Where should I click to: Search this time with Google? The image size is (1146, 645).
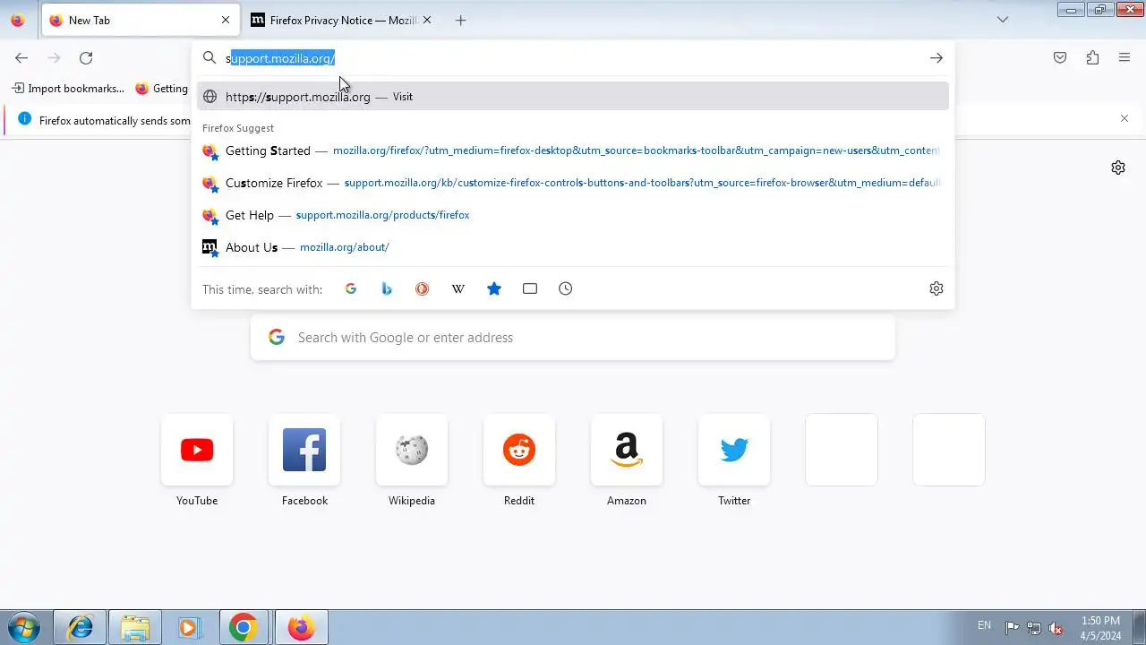tap(351, 288)
